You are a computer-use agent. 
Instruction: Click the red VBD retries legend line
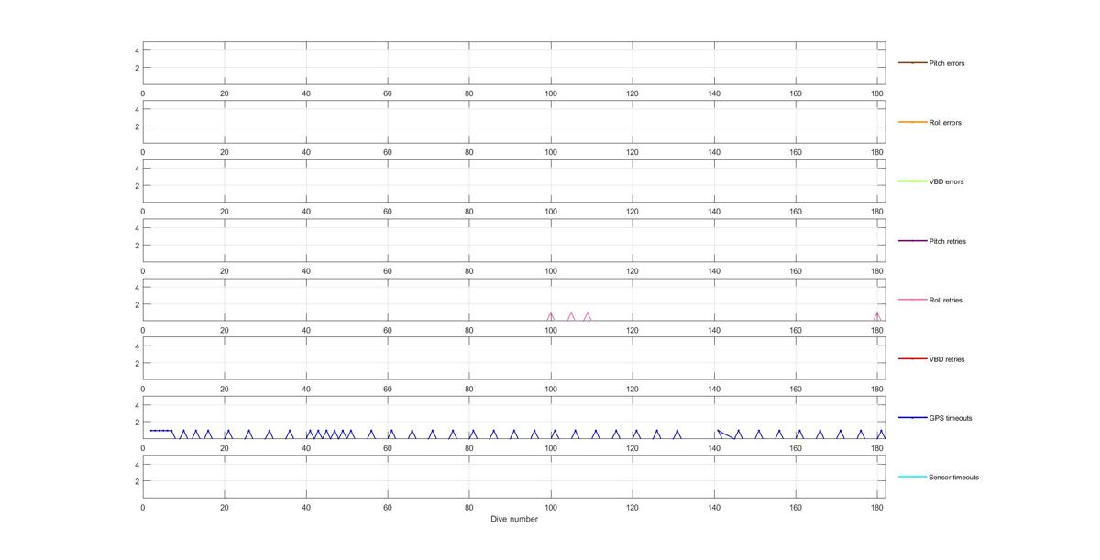click(912, 359)
